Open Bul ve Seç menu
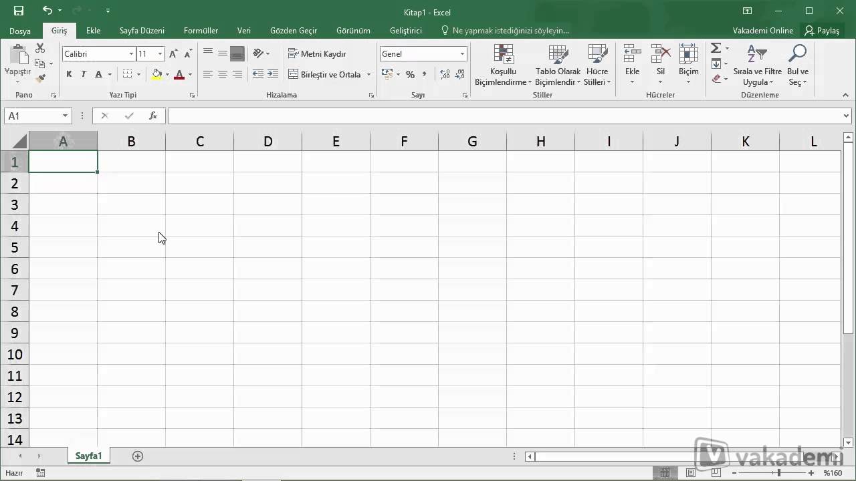856x481 pixels. (797, 65)
